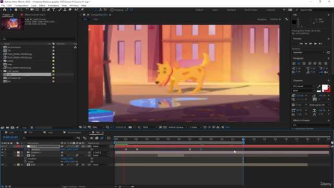Open the Bold font style dropdown
334x188 pixels.
[304, 90]
